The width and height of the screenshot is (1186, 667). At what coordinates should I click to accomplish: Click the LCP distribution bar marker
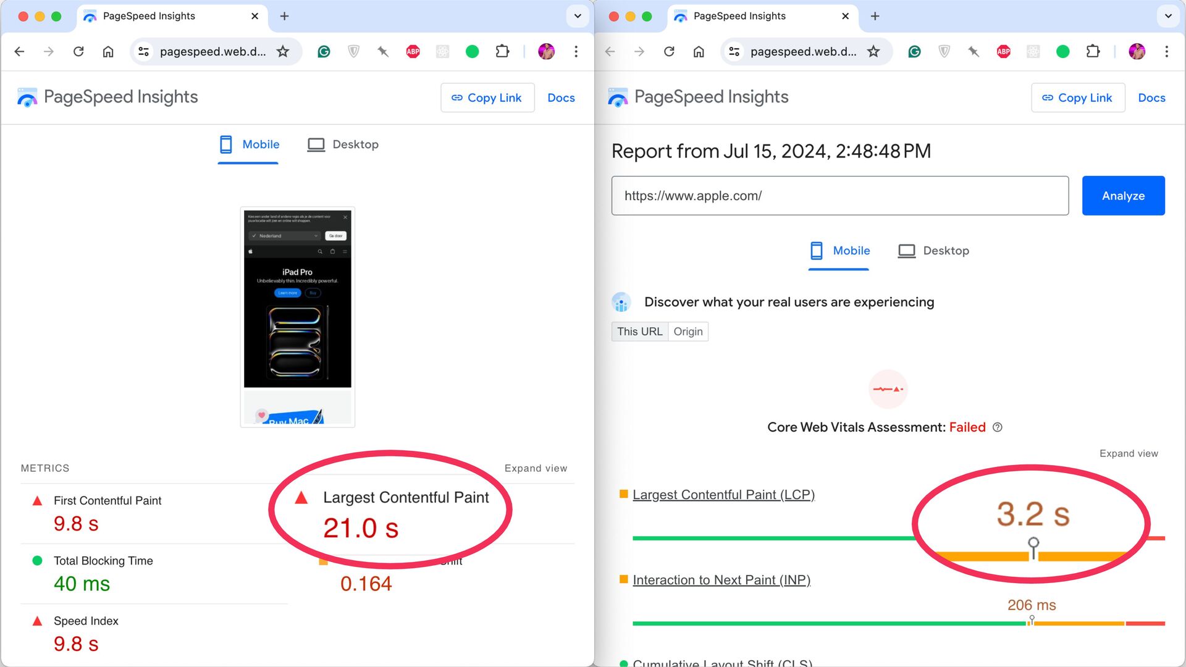pyautogui.click(x=1033, y=548)
